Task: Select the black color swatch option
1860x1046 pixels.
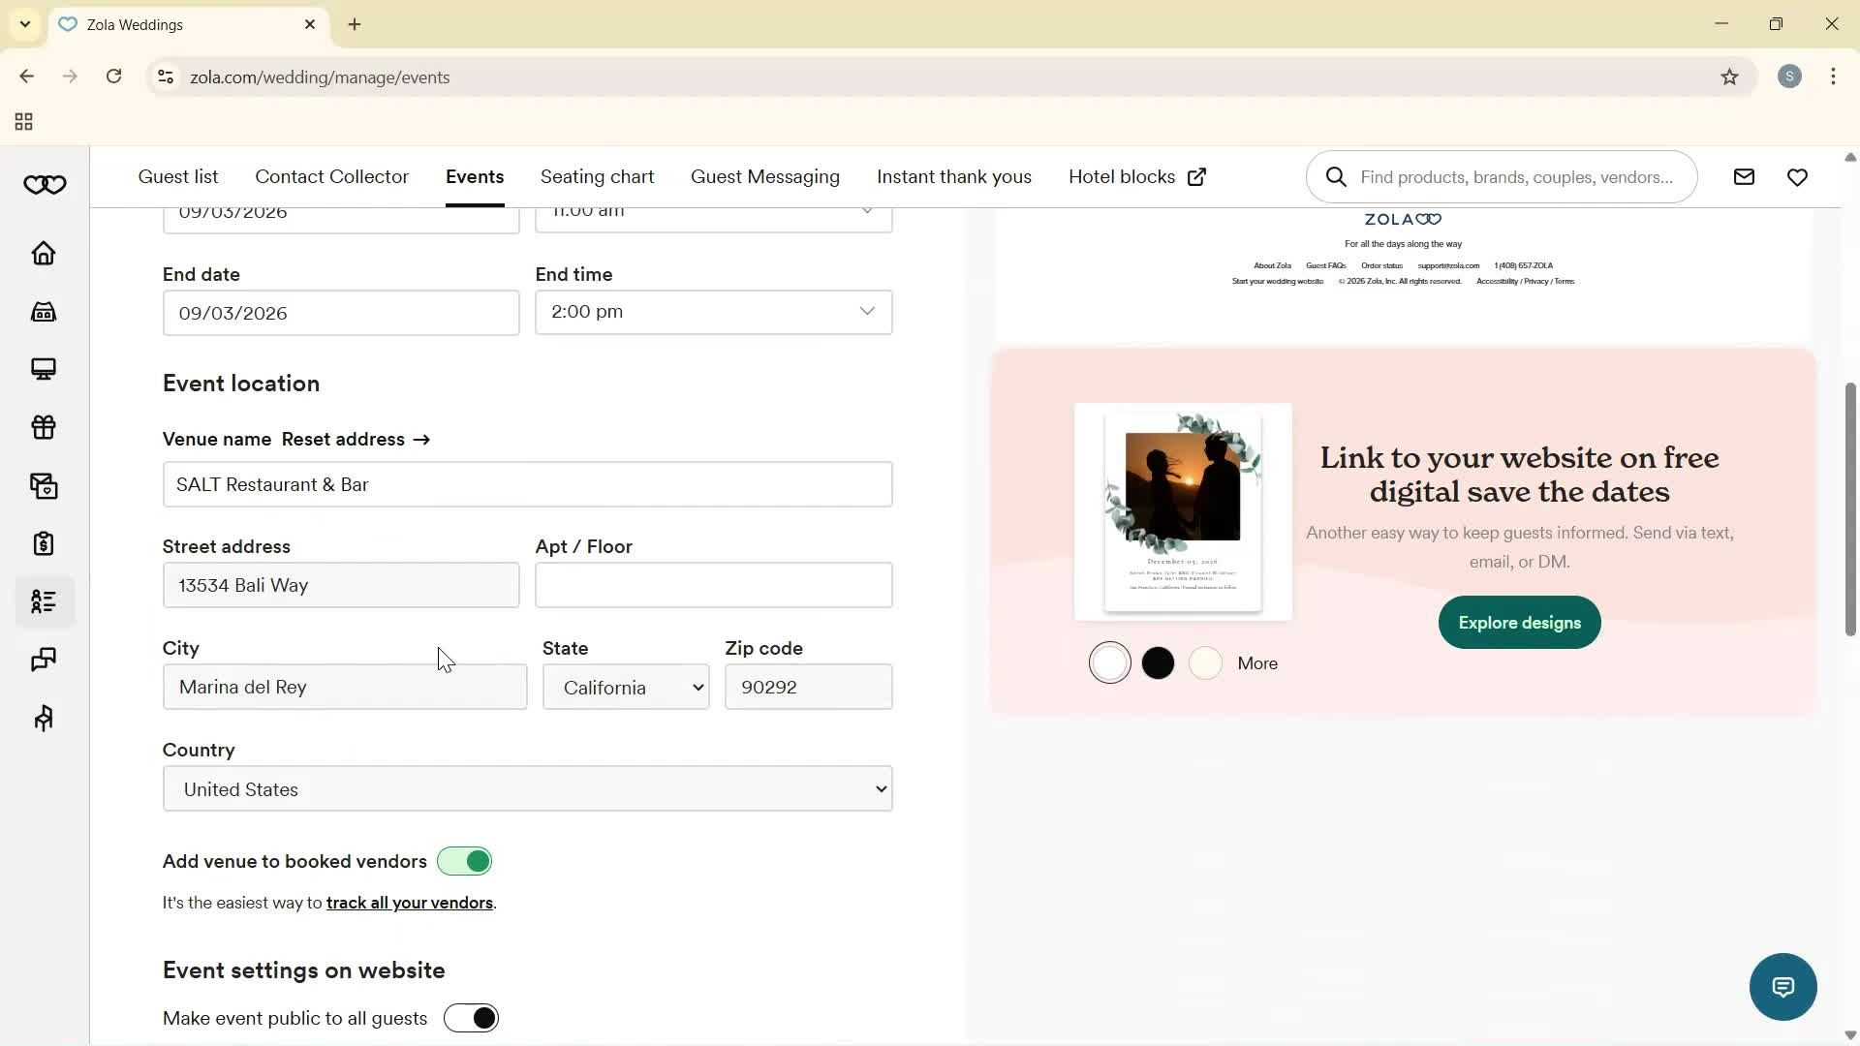Action: coord(1158,662)
